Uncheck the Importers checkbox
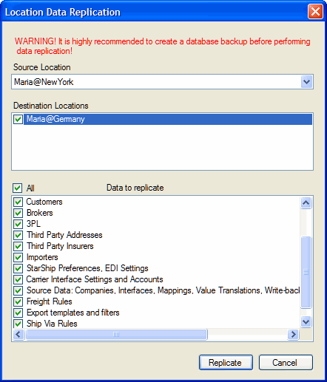Screen dimensions: 327x382 click(18, 257)
